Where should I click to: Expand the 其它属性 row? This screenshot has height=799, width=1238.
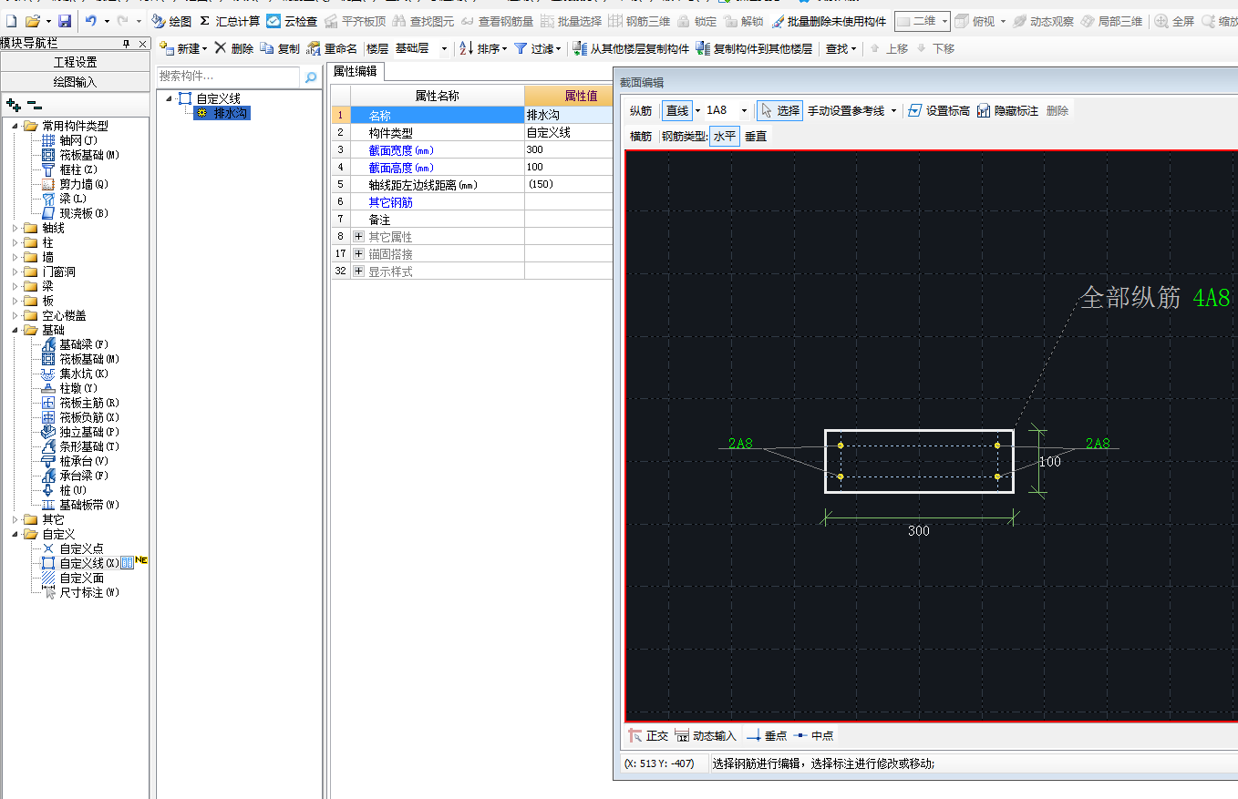pyautogui.click(x=358, y=237)
